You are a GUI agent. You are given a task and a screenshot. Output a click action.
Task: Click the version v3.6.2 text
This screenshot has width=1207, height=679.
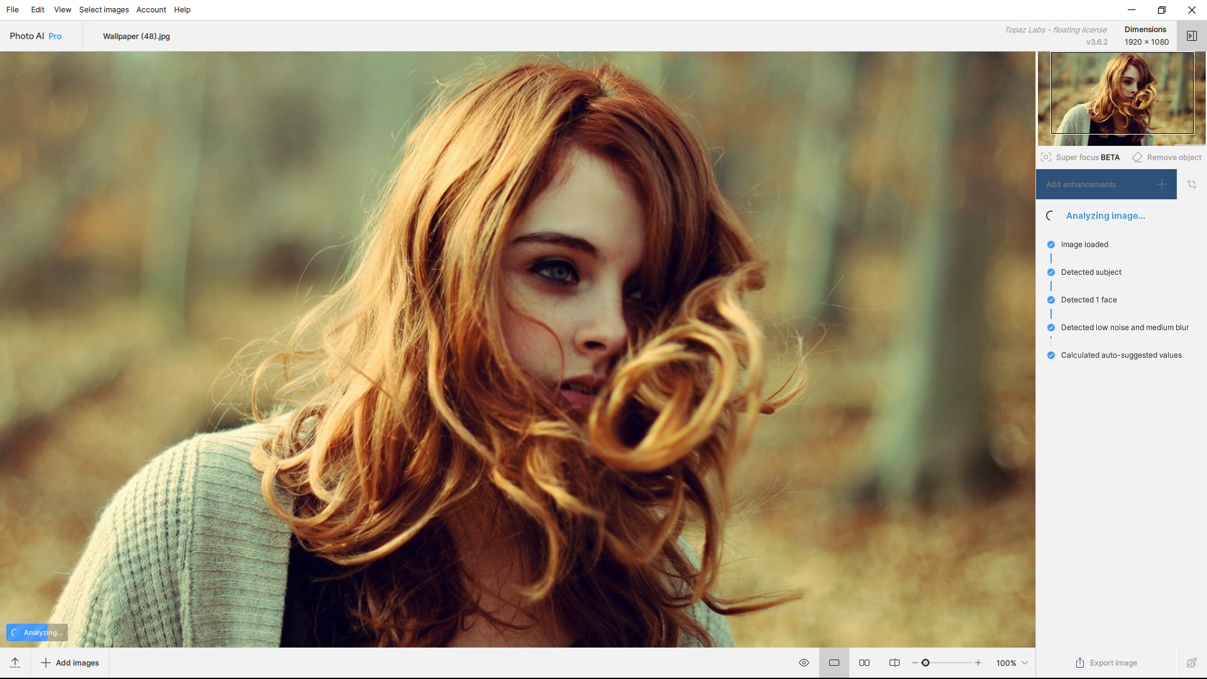click(1096, 42)
